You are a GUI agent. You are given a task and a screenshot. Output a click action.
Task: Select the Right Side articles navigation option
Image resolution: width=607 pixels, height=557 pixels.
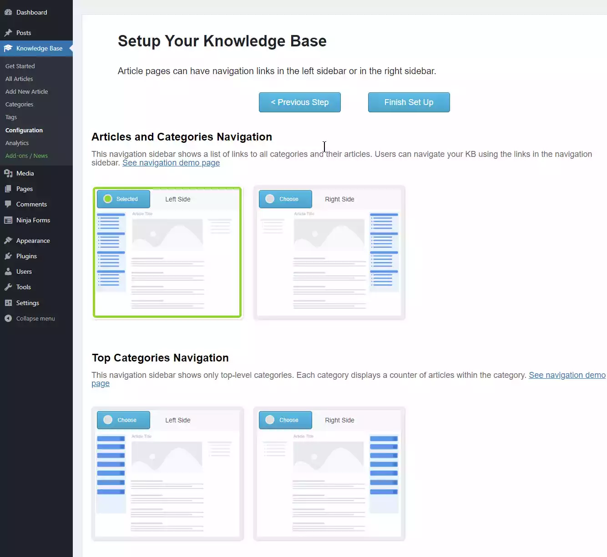285,199
